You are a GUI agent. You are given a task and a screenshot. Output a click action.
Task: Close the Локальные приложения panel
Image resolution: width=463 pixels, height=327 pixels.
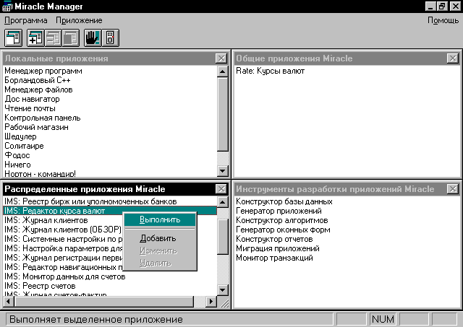coord(221,58)
